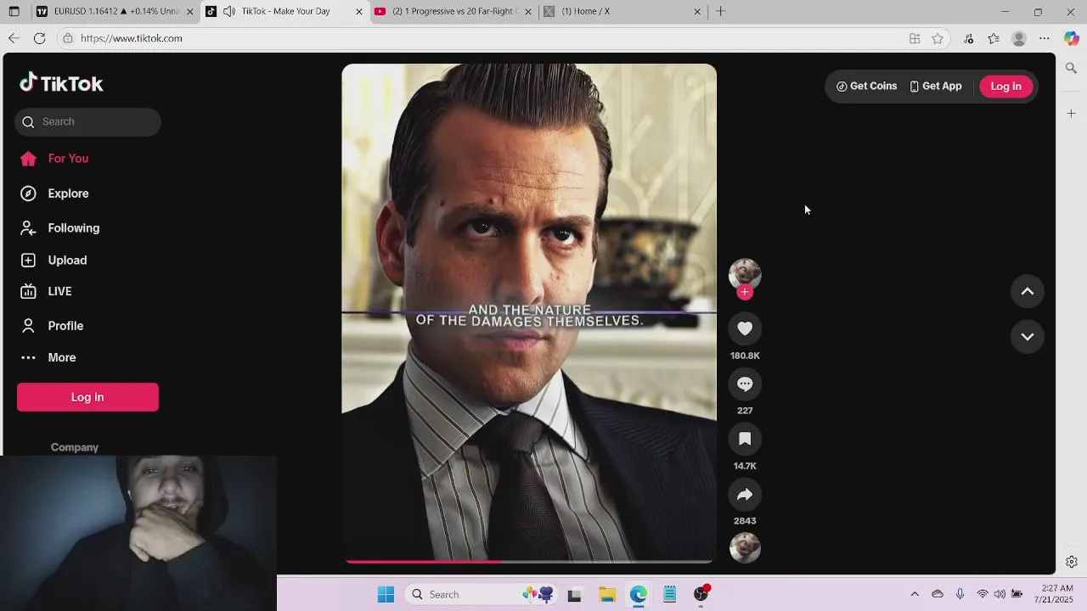Close the Home / X tab
Screen dimensions: 1087x611
pos(697,12)
